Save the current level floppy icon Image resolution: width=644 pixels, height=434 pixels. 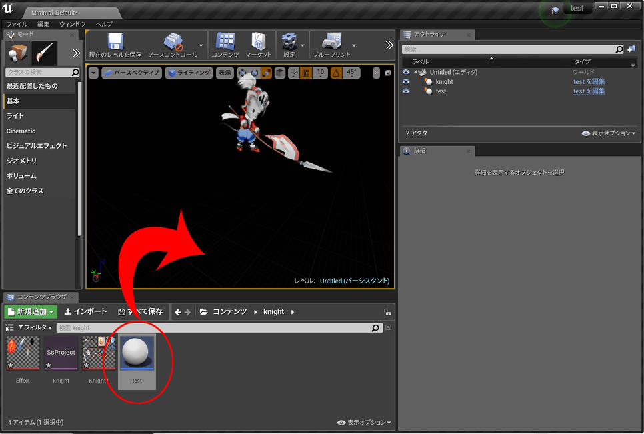point(115,41)
